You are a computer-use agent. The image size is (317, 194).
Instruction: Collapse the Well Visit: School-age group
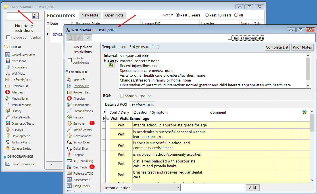coord(108,118)
